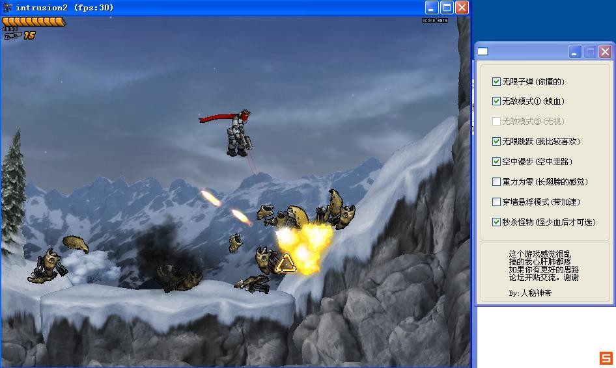Click the pistol weapon icon under AMMO
This screenshot has height=368, width=616.
point(12,36)
